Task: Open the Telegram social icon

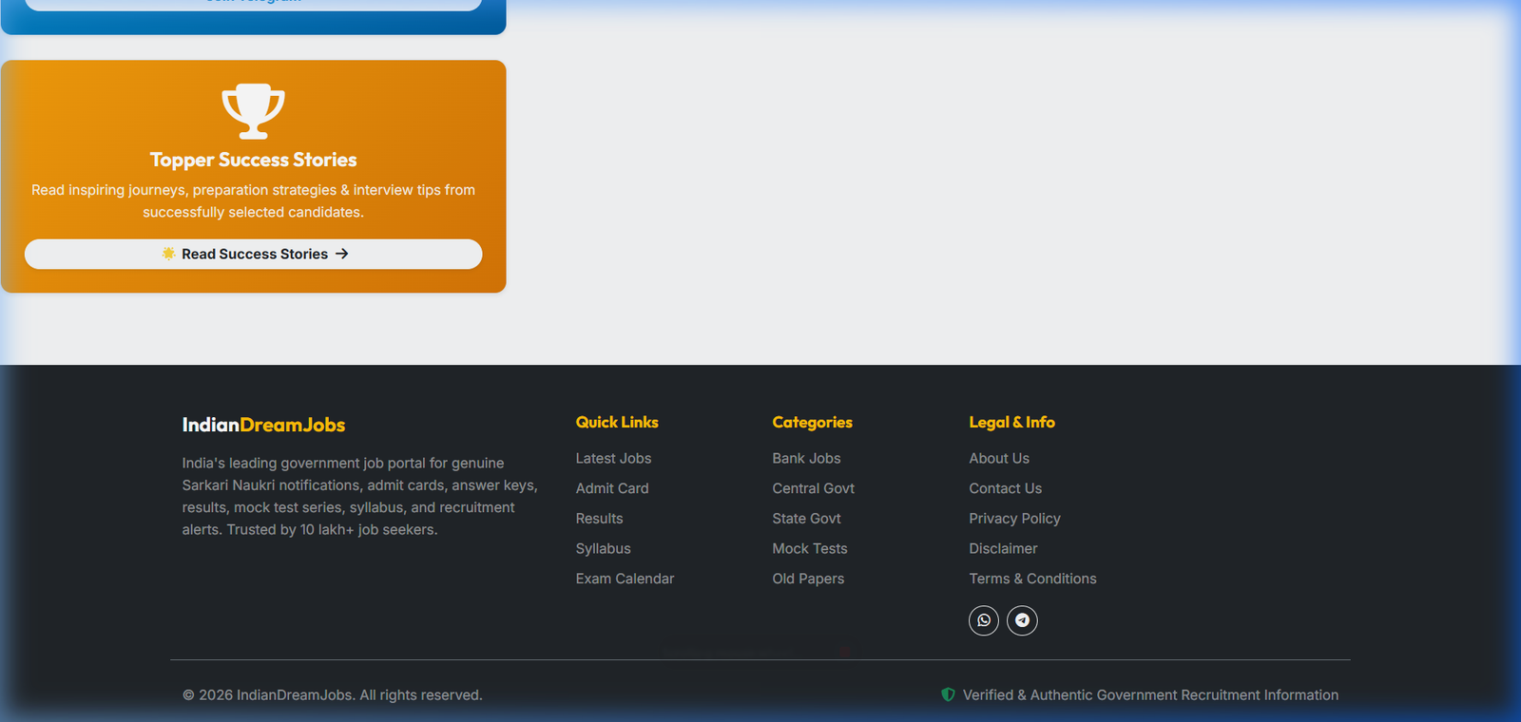Action: pos(1022,620)
